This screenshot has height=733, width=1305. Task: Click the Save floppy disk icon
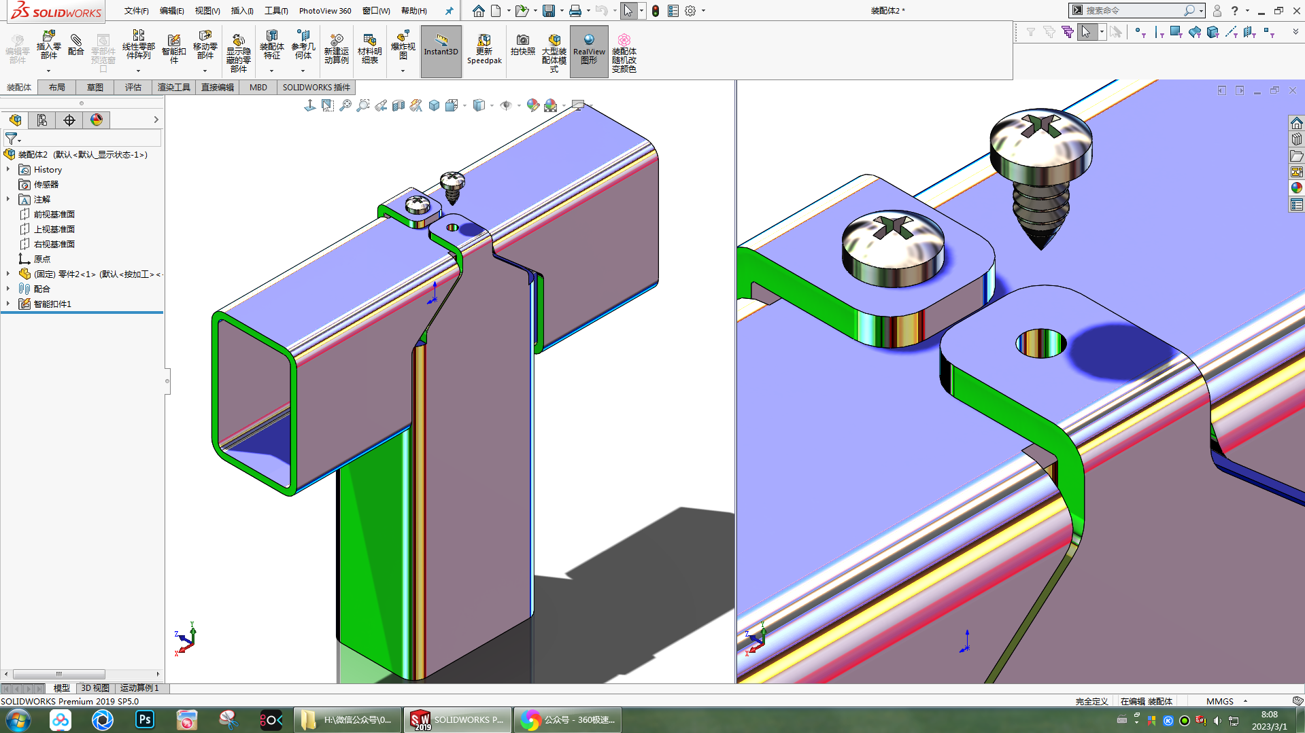pyautogui.click(x=548, y=11)
